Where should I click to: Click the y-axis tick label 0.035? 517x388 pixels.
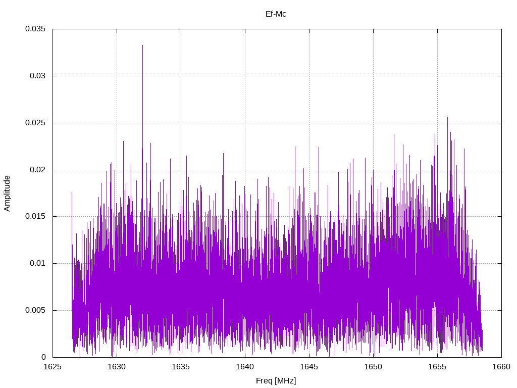pyautogui.click(x=35, y=29)
